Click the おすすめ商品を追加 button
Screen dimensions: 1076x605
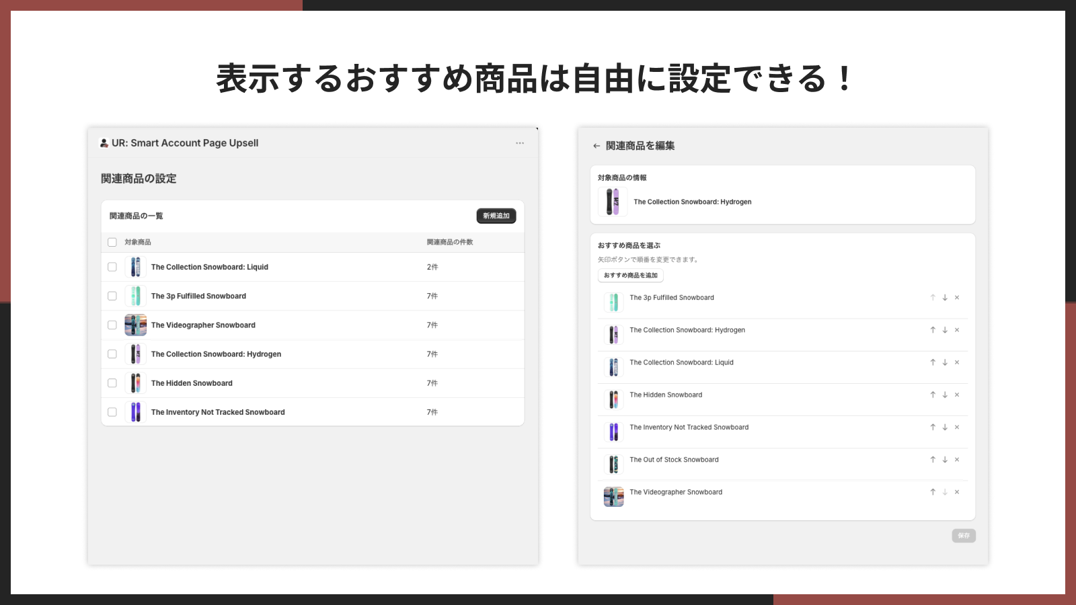(x=631, y=276)
